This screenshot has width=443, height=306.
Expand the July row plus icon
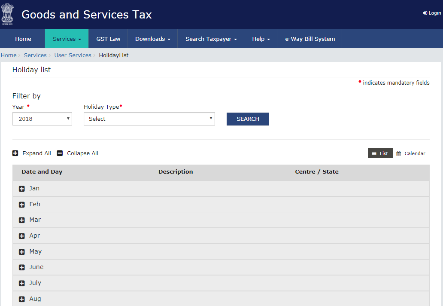22,283
